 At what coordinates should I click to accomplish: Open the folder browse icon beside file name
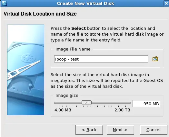pyautogui.click(x=155, y=59)
